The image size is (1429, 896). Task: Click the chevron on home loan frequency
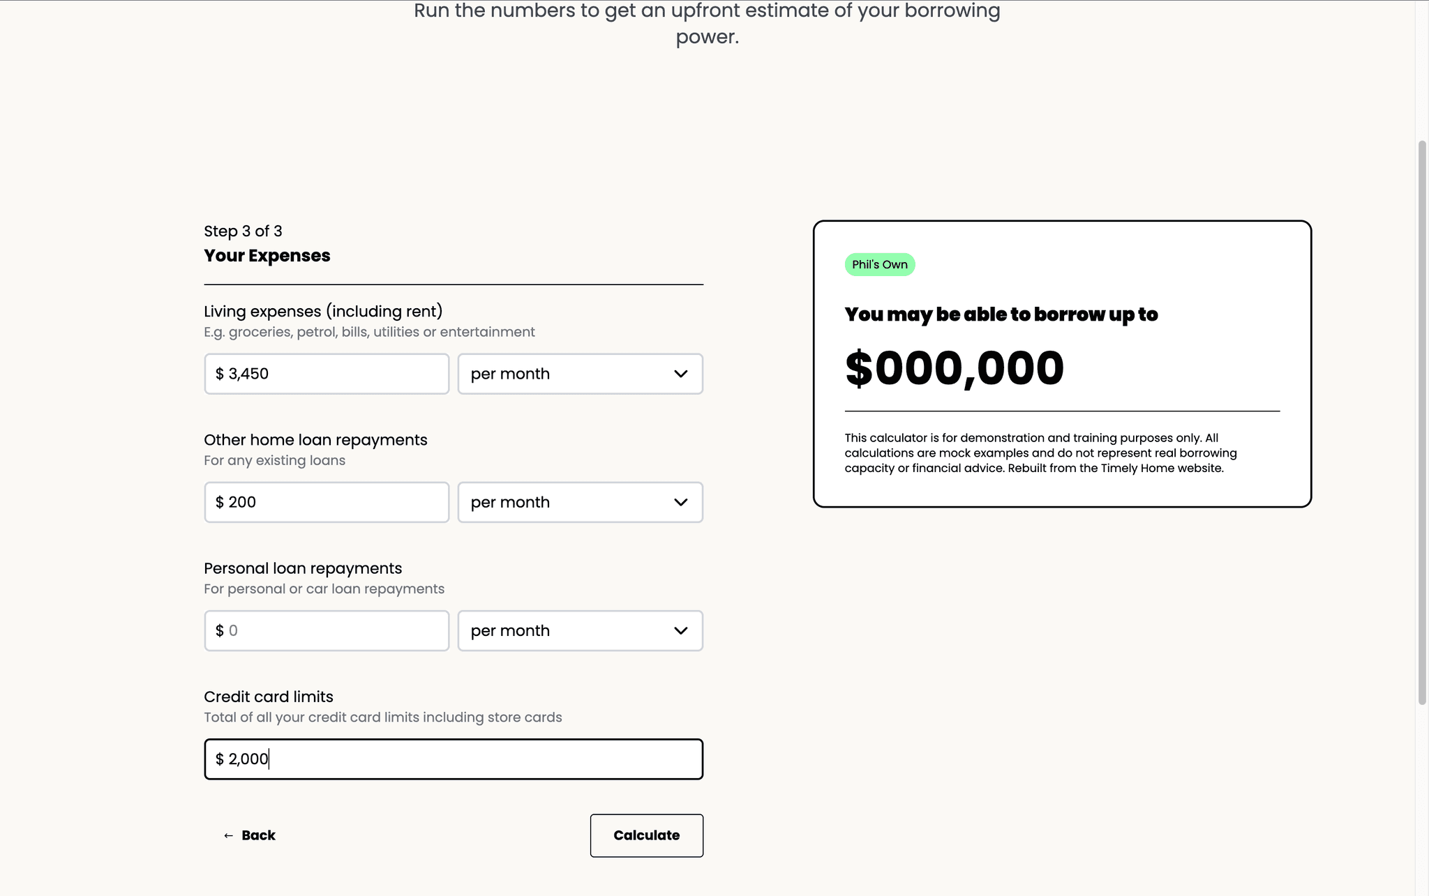[681, 502]
